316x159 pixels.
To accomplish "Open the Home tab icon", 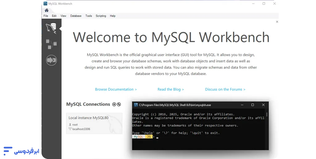I will tap(47, 10).
